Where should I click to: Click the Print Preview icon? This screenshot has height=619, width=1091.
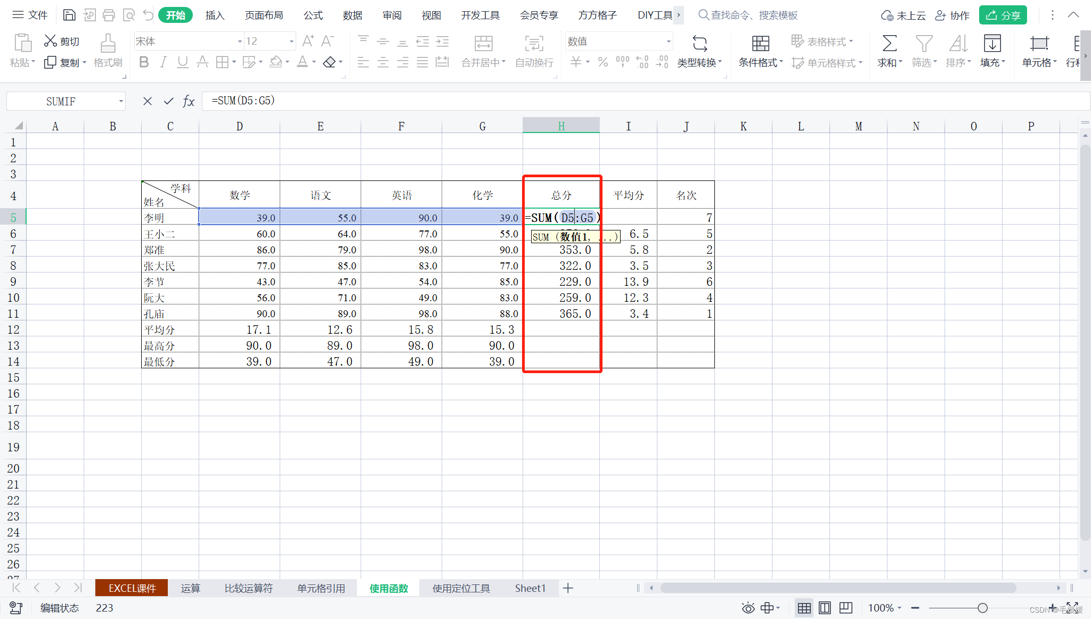pyautogui.click(x=129, y=15)
